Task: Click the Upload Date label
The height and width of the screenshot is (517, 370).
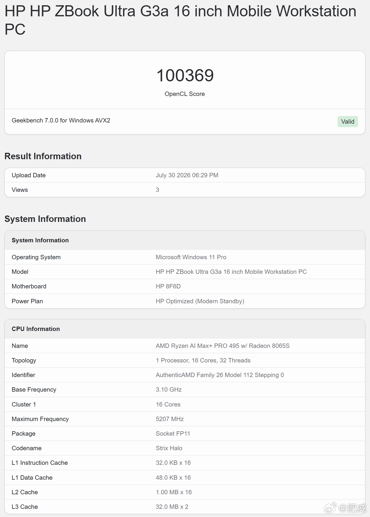Action: 29,175
